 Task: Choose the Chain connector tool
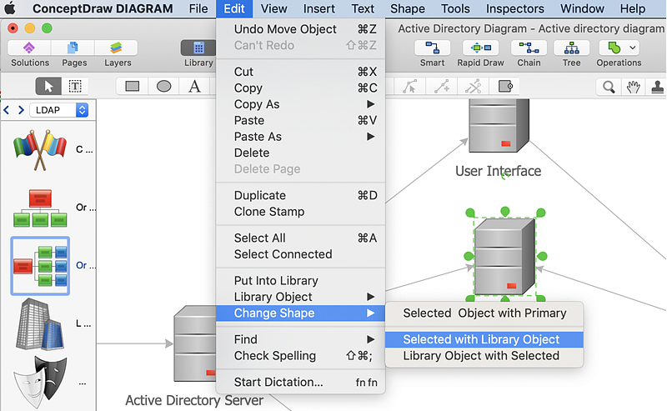point(528,53)
